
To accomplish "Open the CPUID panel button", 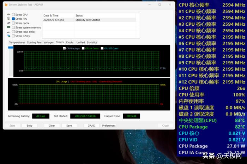I will click(91, 126).
